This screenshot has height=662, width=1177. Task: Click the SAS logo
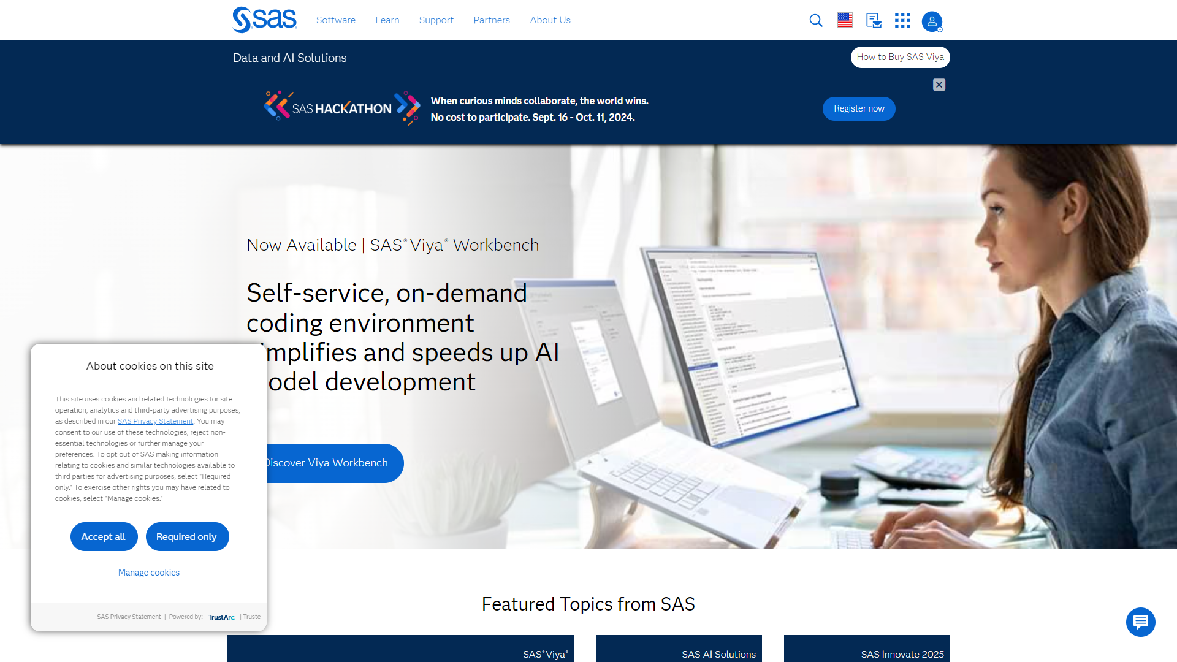(264, 18)
